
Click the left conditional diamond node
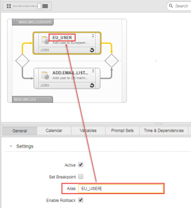22,61
